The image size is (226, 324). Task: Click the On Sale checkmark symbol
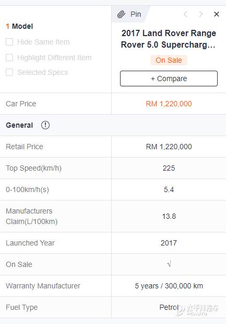(x=169, y=264)
